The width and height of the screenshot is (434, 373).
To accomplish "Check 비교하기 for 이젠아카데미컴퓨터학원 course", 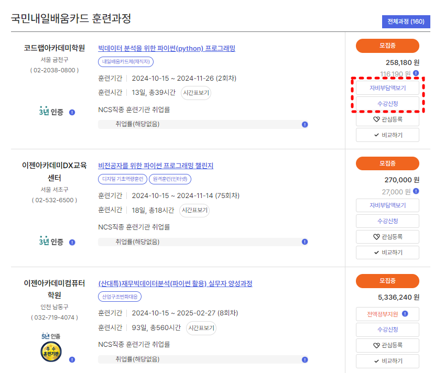I will 387,361.
